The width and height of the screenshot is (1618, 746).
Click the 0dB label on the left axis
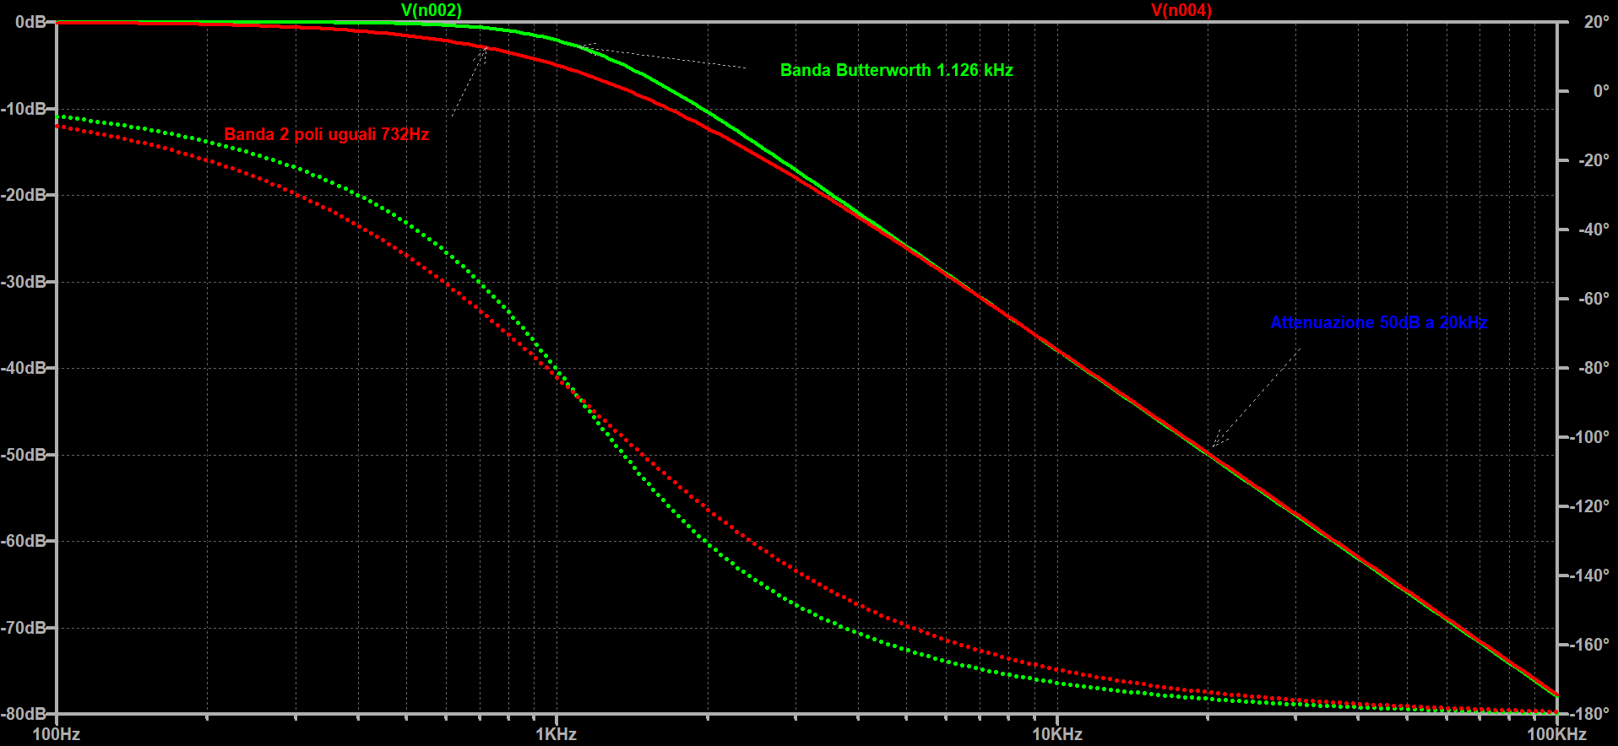(x=30, y=22)
